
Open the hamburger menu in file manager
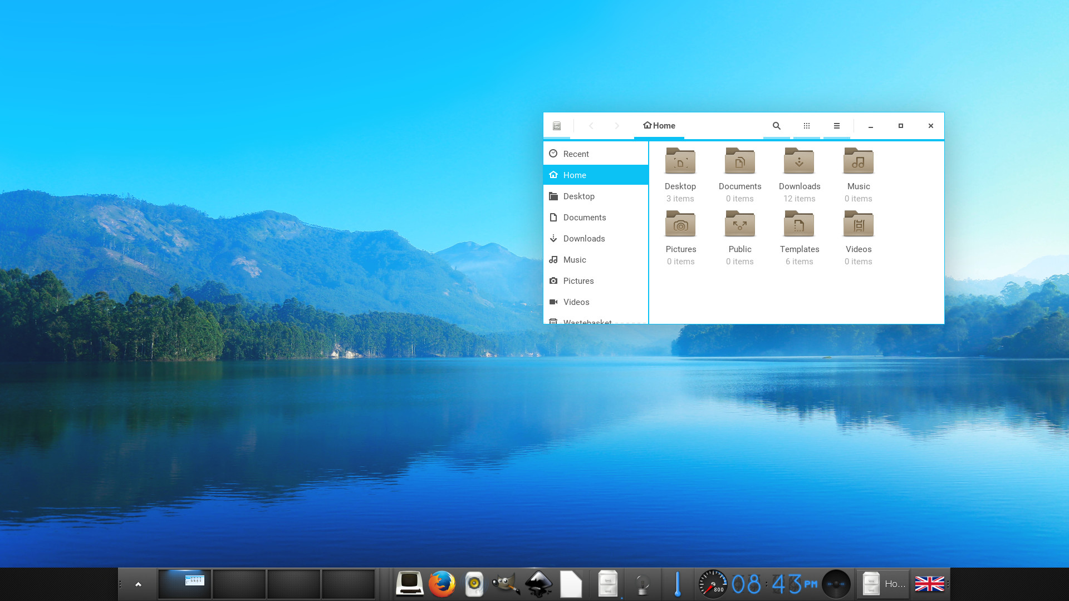(836, 126)
